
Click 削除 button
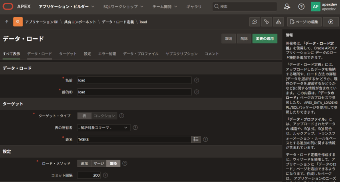pos(244,39)
